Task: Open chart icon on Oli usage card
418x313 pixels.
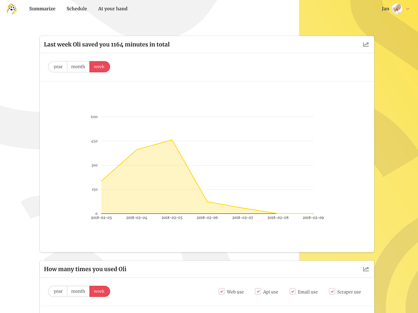Action: click(x=366, y=269)
